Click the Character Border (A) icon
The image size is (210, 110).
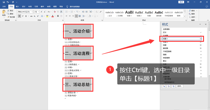tap(61, 12)
